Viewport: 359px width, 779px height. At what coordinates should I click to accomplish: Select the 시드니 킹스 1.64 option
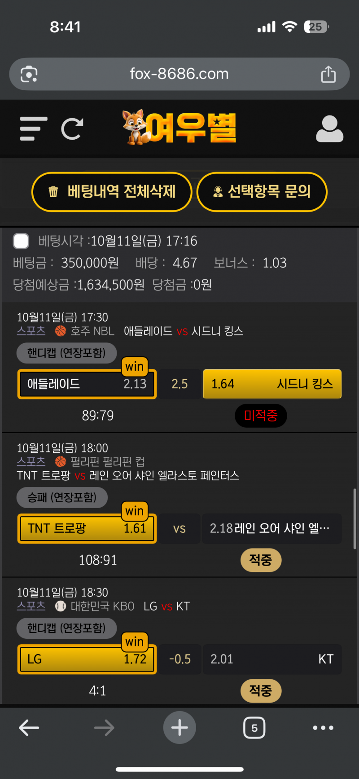[x=272, y=384]
